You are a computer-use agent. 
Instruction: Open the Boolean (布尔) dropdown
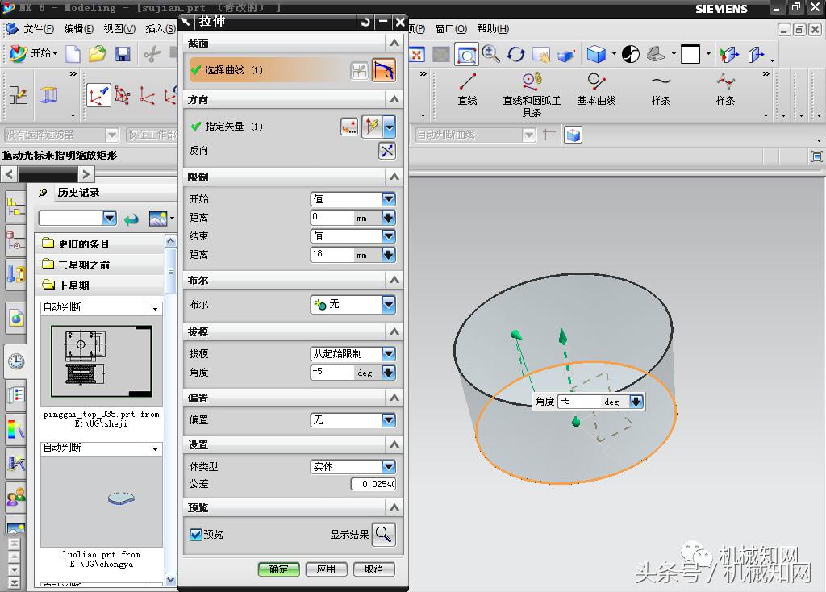[389, 304]
